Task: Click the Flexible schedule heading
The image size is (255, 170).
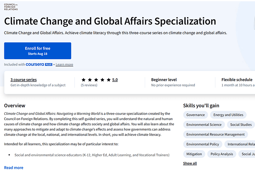Action: (x=237, y=80)
